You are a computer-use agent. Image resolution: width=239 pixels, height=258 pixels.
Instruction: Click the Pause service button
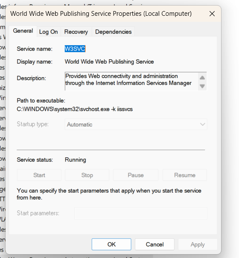136,175
